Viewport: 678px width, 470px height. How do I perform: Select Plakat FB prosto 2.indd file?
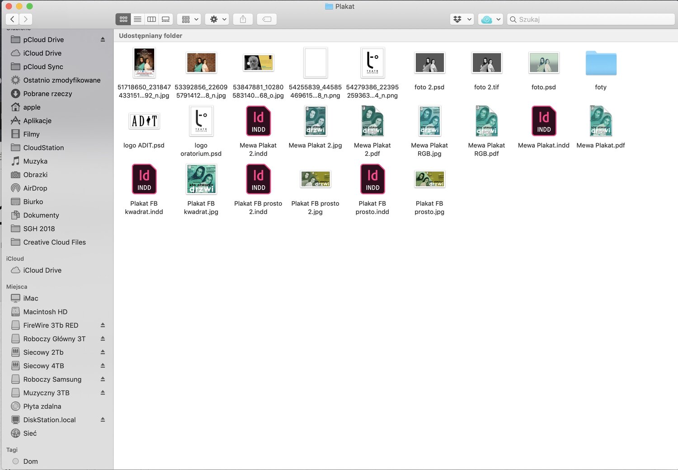coord(258,179)
